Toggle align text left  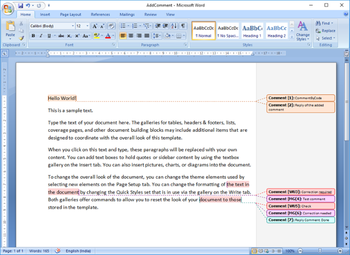click(123, 36)
